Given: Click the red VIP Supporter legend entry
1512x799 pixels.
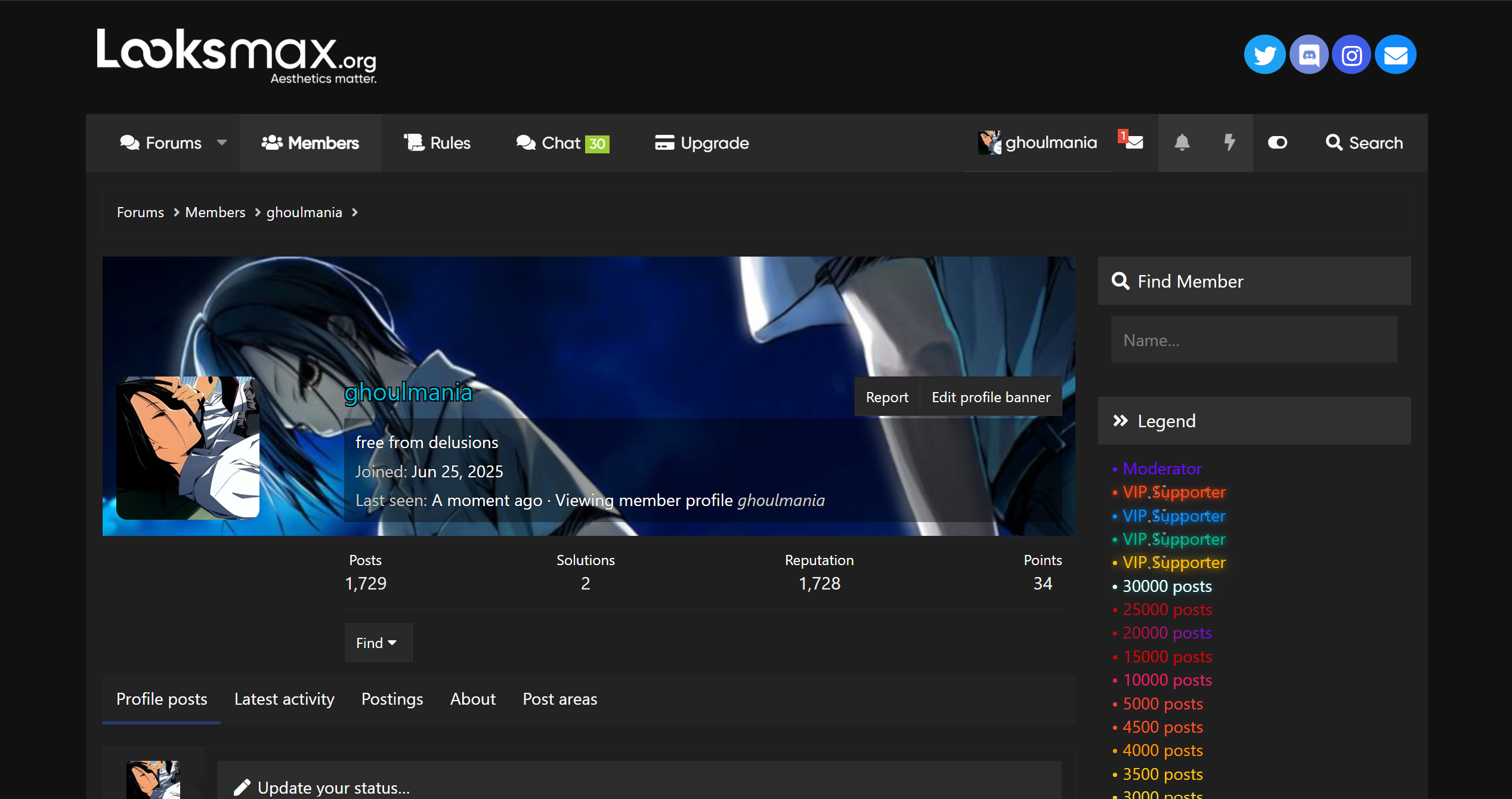Looking at the screenshot, I should (x=1174, y=492).
